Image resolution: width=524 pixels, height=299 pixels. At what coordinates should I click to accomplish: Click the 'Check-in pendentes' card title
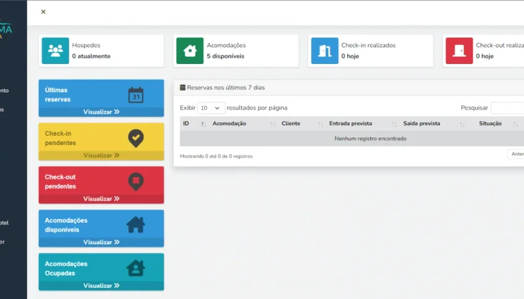pyautogui.click(x=60, y=138)
